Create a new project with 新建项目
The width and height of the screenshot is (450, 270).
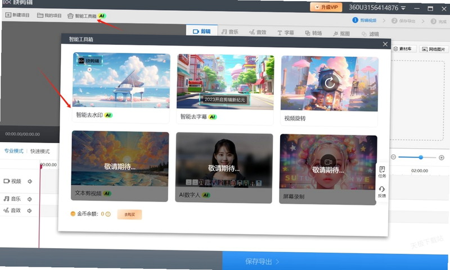(x=17, y=15)
